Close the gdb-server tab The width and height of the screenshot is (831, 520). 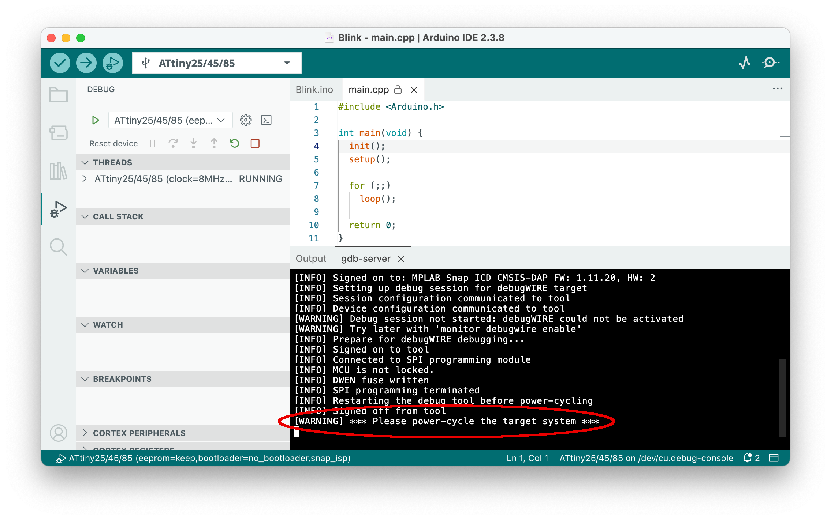click(401, 259)
